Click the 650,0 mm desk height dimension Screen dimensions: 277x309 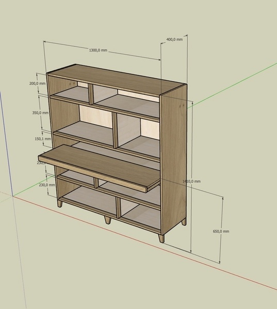pyautogui.click(x=221, y=231)
